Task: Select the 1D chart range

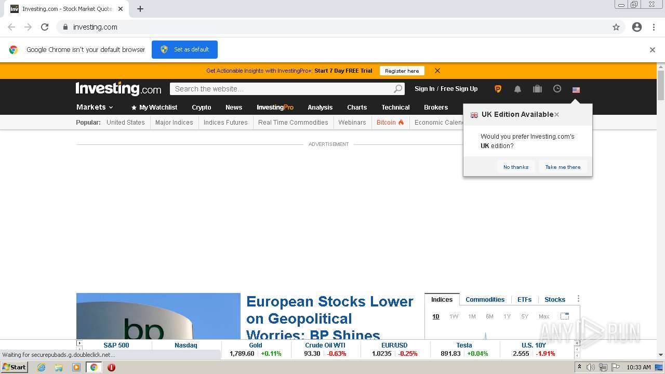Action: click(x=436, y=316)
